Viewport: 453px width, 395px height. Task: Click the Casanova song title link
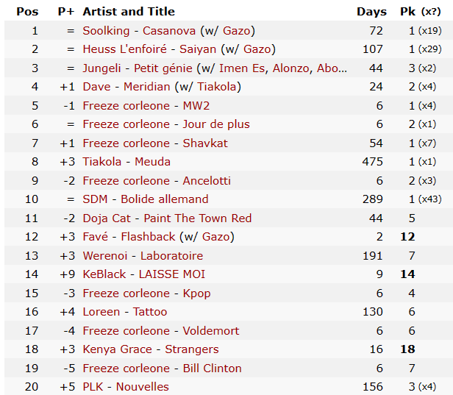click(169, 31)
